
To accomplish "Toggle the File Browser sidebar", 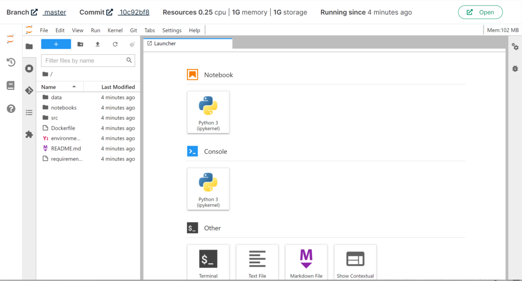I will [x=29, y=46].
